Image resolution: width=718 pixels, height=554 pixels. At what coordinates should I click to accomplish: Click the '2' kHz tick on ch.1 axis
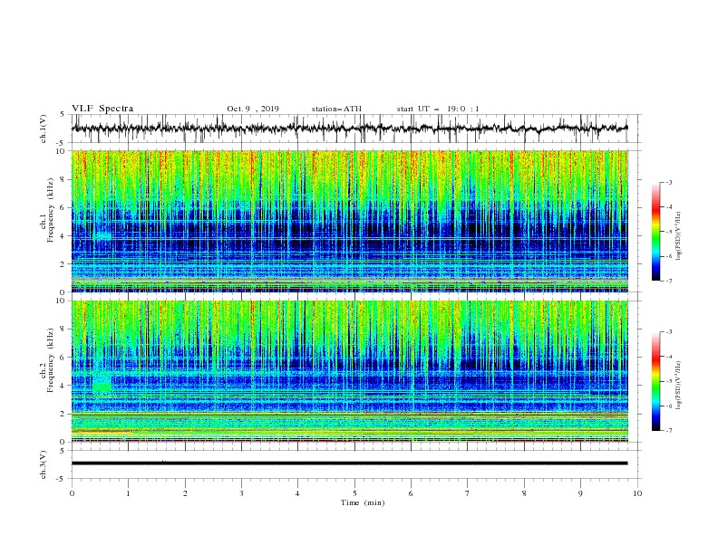(x=63, y=264)
